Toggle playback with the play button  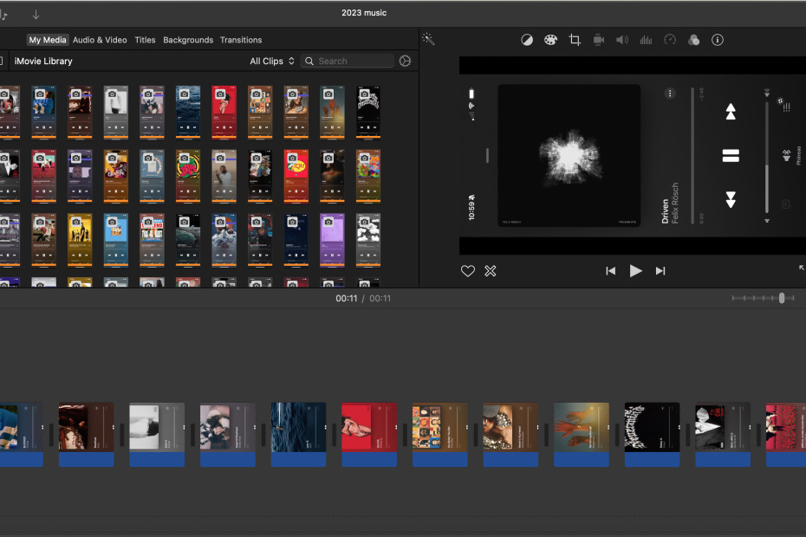point(635,271)
